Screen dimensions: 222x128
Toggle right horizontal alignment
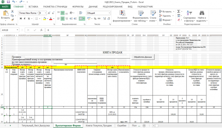[x=67, y=18]
